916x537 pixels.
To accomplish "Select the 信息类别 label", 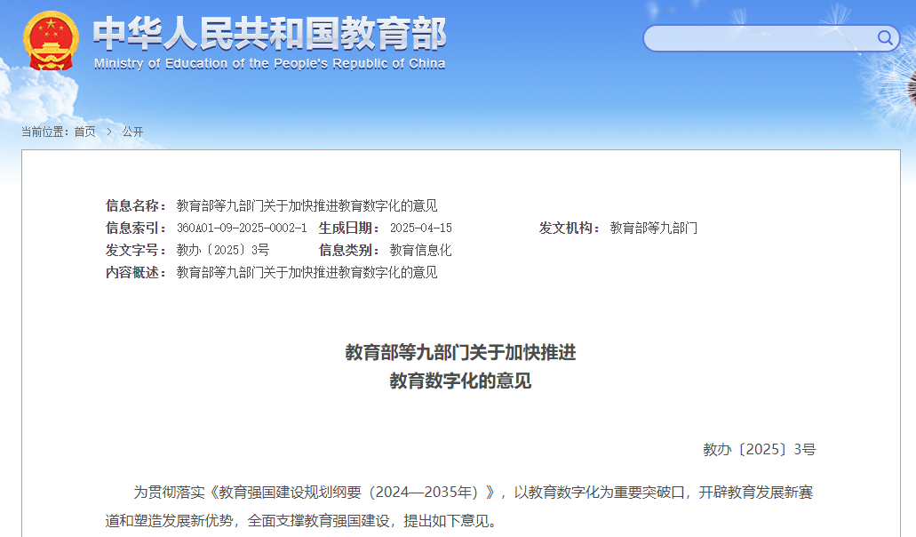I will (349, 250).
